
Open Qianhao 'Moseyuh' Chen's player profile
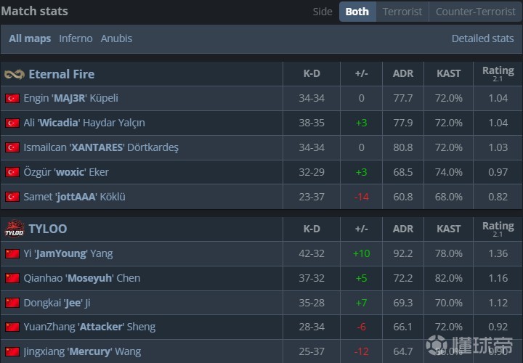pos(81,278)
